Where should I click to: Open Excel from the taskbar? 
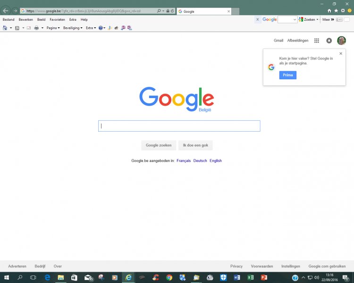[250, 278]
